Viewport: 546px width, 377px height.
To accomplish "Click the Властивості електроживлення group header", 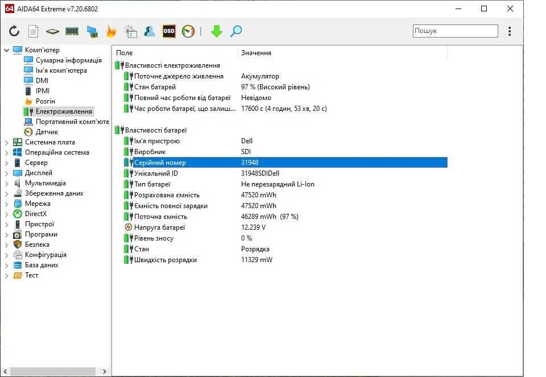I will click(x=172, y=65).
